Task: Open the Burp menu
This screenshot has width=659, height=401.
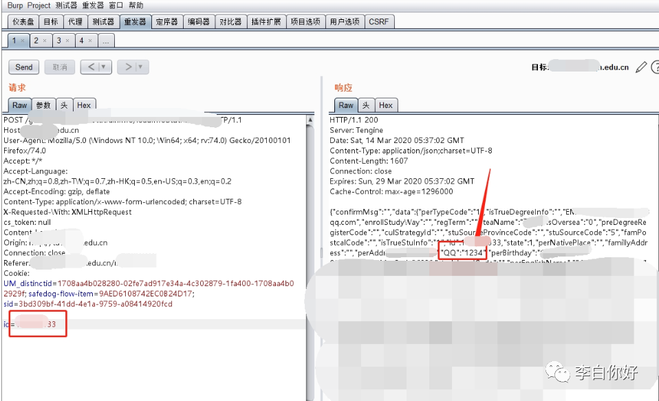Action: tap(15, 6)
